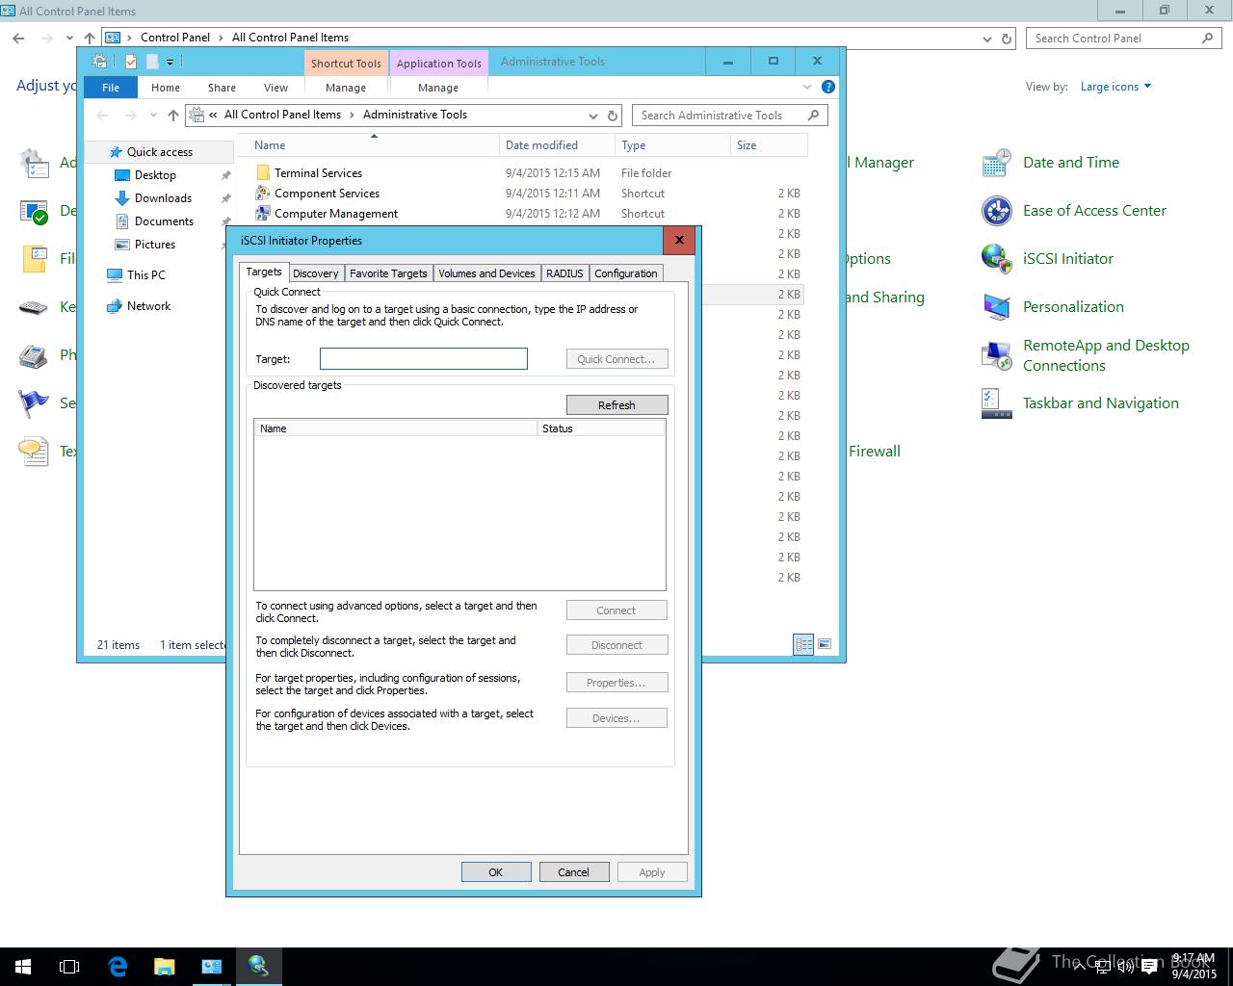The width and height of the screenshot is (1233, 986).
Task: Switch to the Discovery tab
Action: point(315,273)
